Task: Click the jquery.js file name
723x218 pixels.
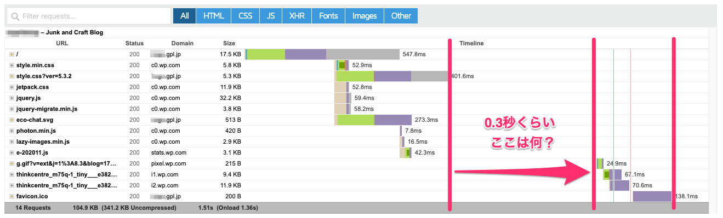Action: pyautogui.click(x=27, y=98)
